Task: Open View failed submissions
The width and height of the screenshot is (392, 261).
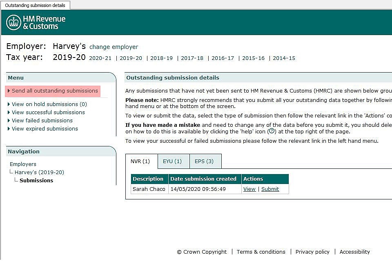Action: click(42, 121)
